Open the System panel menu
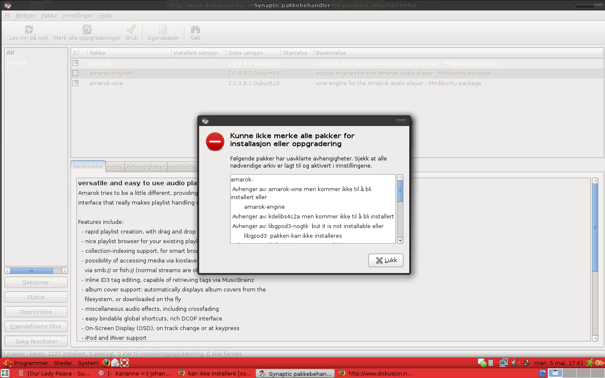 coord(88,363)
